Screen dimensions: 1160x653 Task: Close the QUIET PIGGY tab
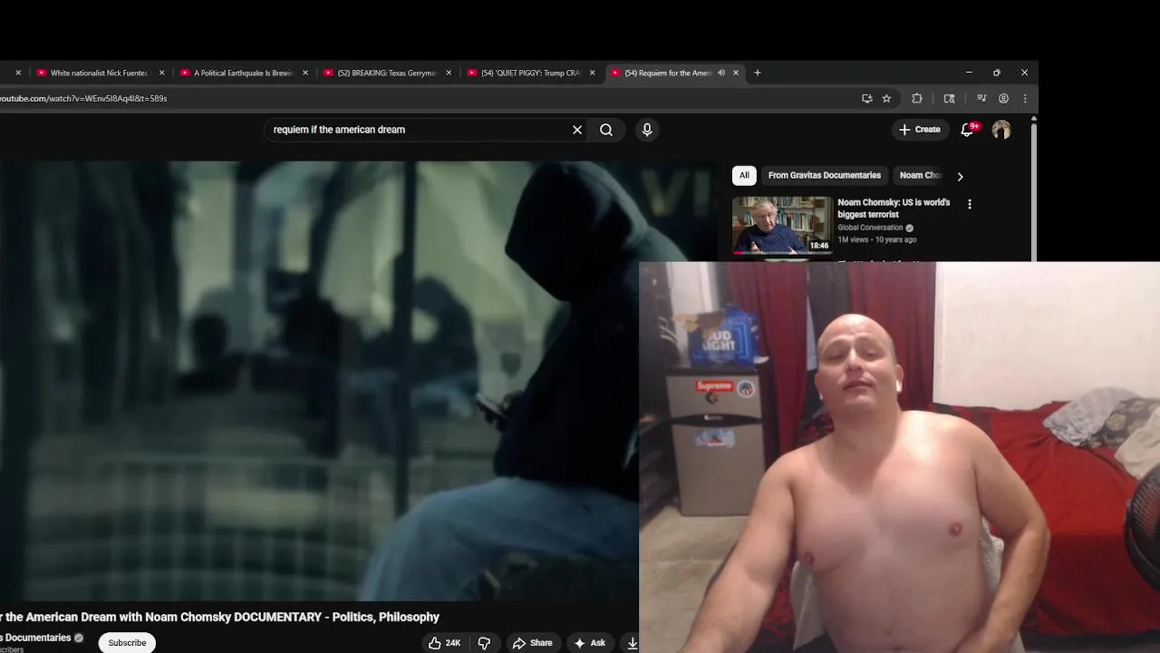[x=592, y=73]
